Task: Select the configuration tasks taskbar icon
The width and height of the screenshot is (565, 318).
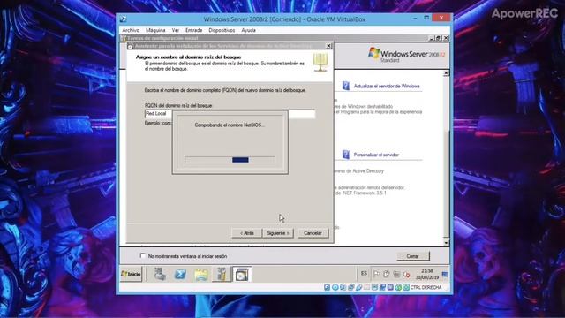Action: (x=222, y=275)
